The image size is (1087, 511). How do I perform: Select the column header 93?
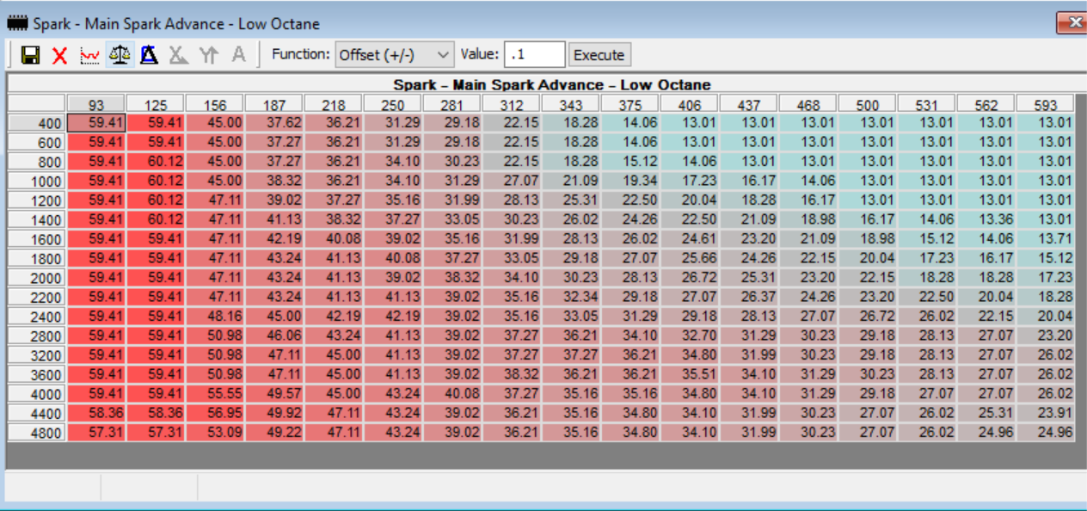tap(96, 105)
